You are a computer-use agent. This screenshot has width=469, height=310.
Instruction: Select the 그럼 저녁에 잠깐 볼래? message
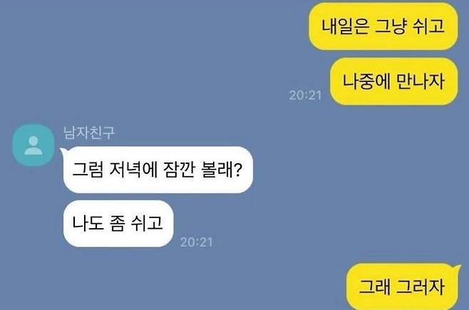pyautogui.click(x=158, y=170)
